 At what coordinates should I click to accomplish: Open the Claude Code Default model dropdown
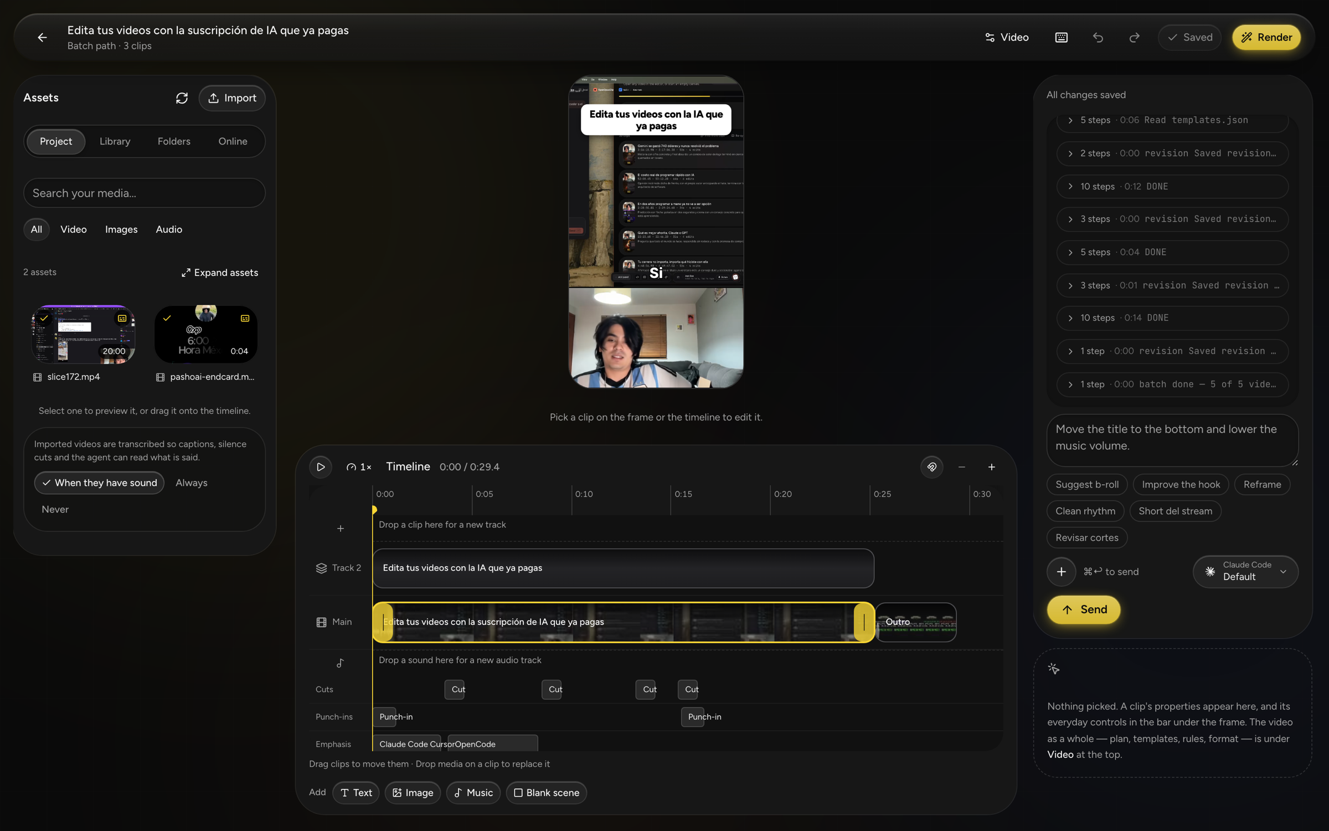[x=1245, y=571]
